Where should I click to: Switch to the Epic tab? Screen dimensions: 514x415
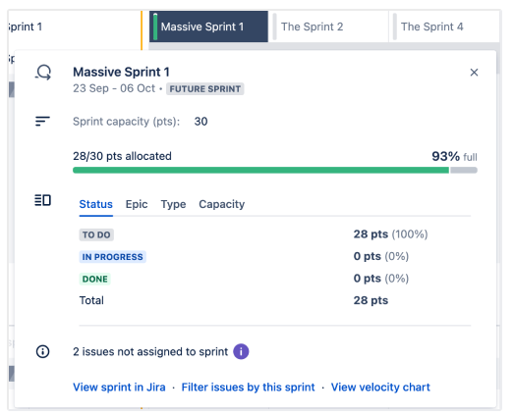pyautogui.click(x=137, y=204)
